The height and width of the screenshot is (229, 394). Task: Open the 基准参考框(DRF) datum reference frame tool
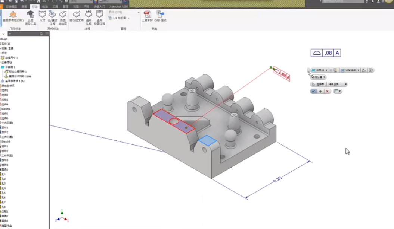click(13, 16)
